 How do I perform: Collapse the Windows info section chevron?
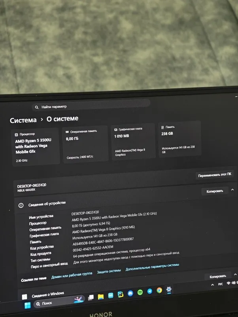coord(235,274)
